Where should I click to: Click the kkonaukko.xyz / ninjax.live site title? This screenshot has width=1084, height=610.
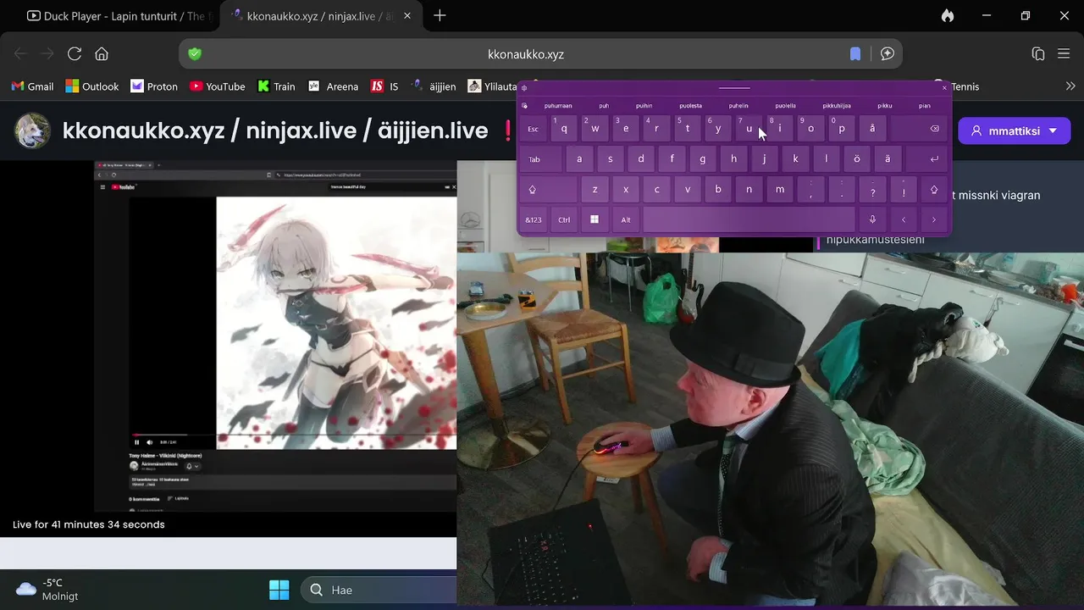coord(275,130)
